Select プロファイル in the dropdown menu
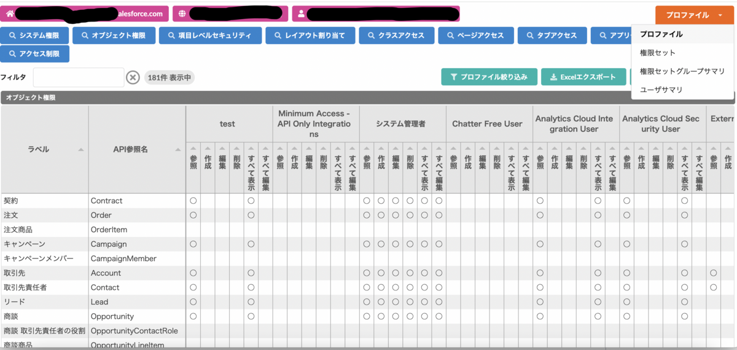 682,34
